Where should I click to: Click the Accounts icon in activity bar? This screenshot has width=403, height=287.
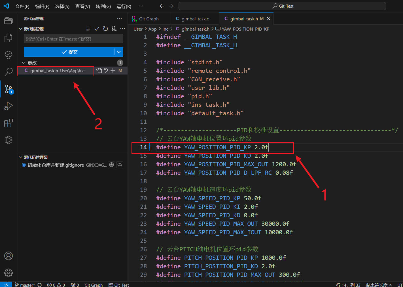pyautogui.click(x=9, y=256)
